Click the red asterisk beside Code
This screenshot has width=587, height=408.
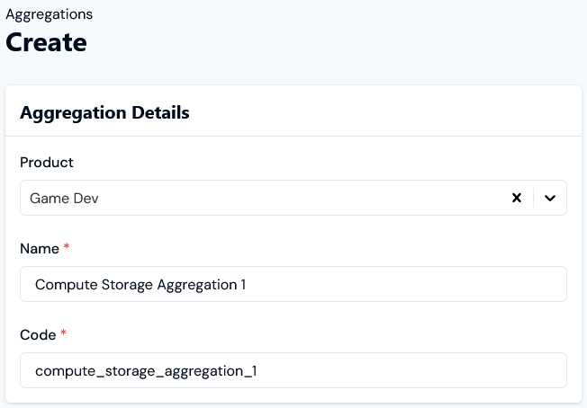(x=64, y=333)
